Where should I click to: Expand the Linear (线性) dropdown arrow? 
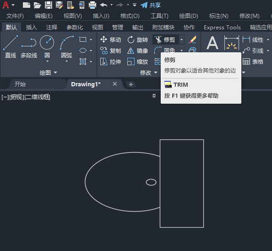tap(268, 39)
